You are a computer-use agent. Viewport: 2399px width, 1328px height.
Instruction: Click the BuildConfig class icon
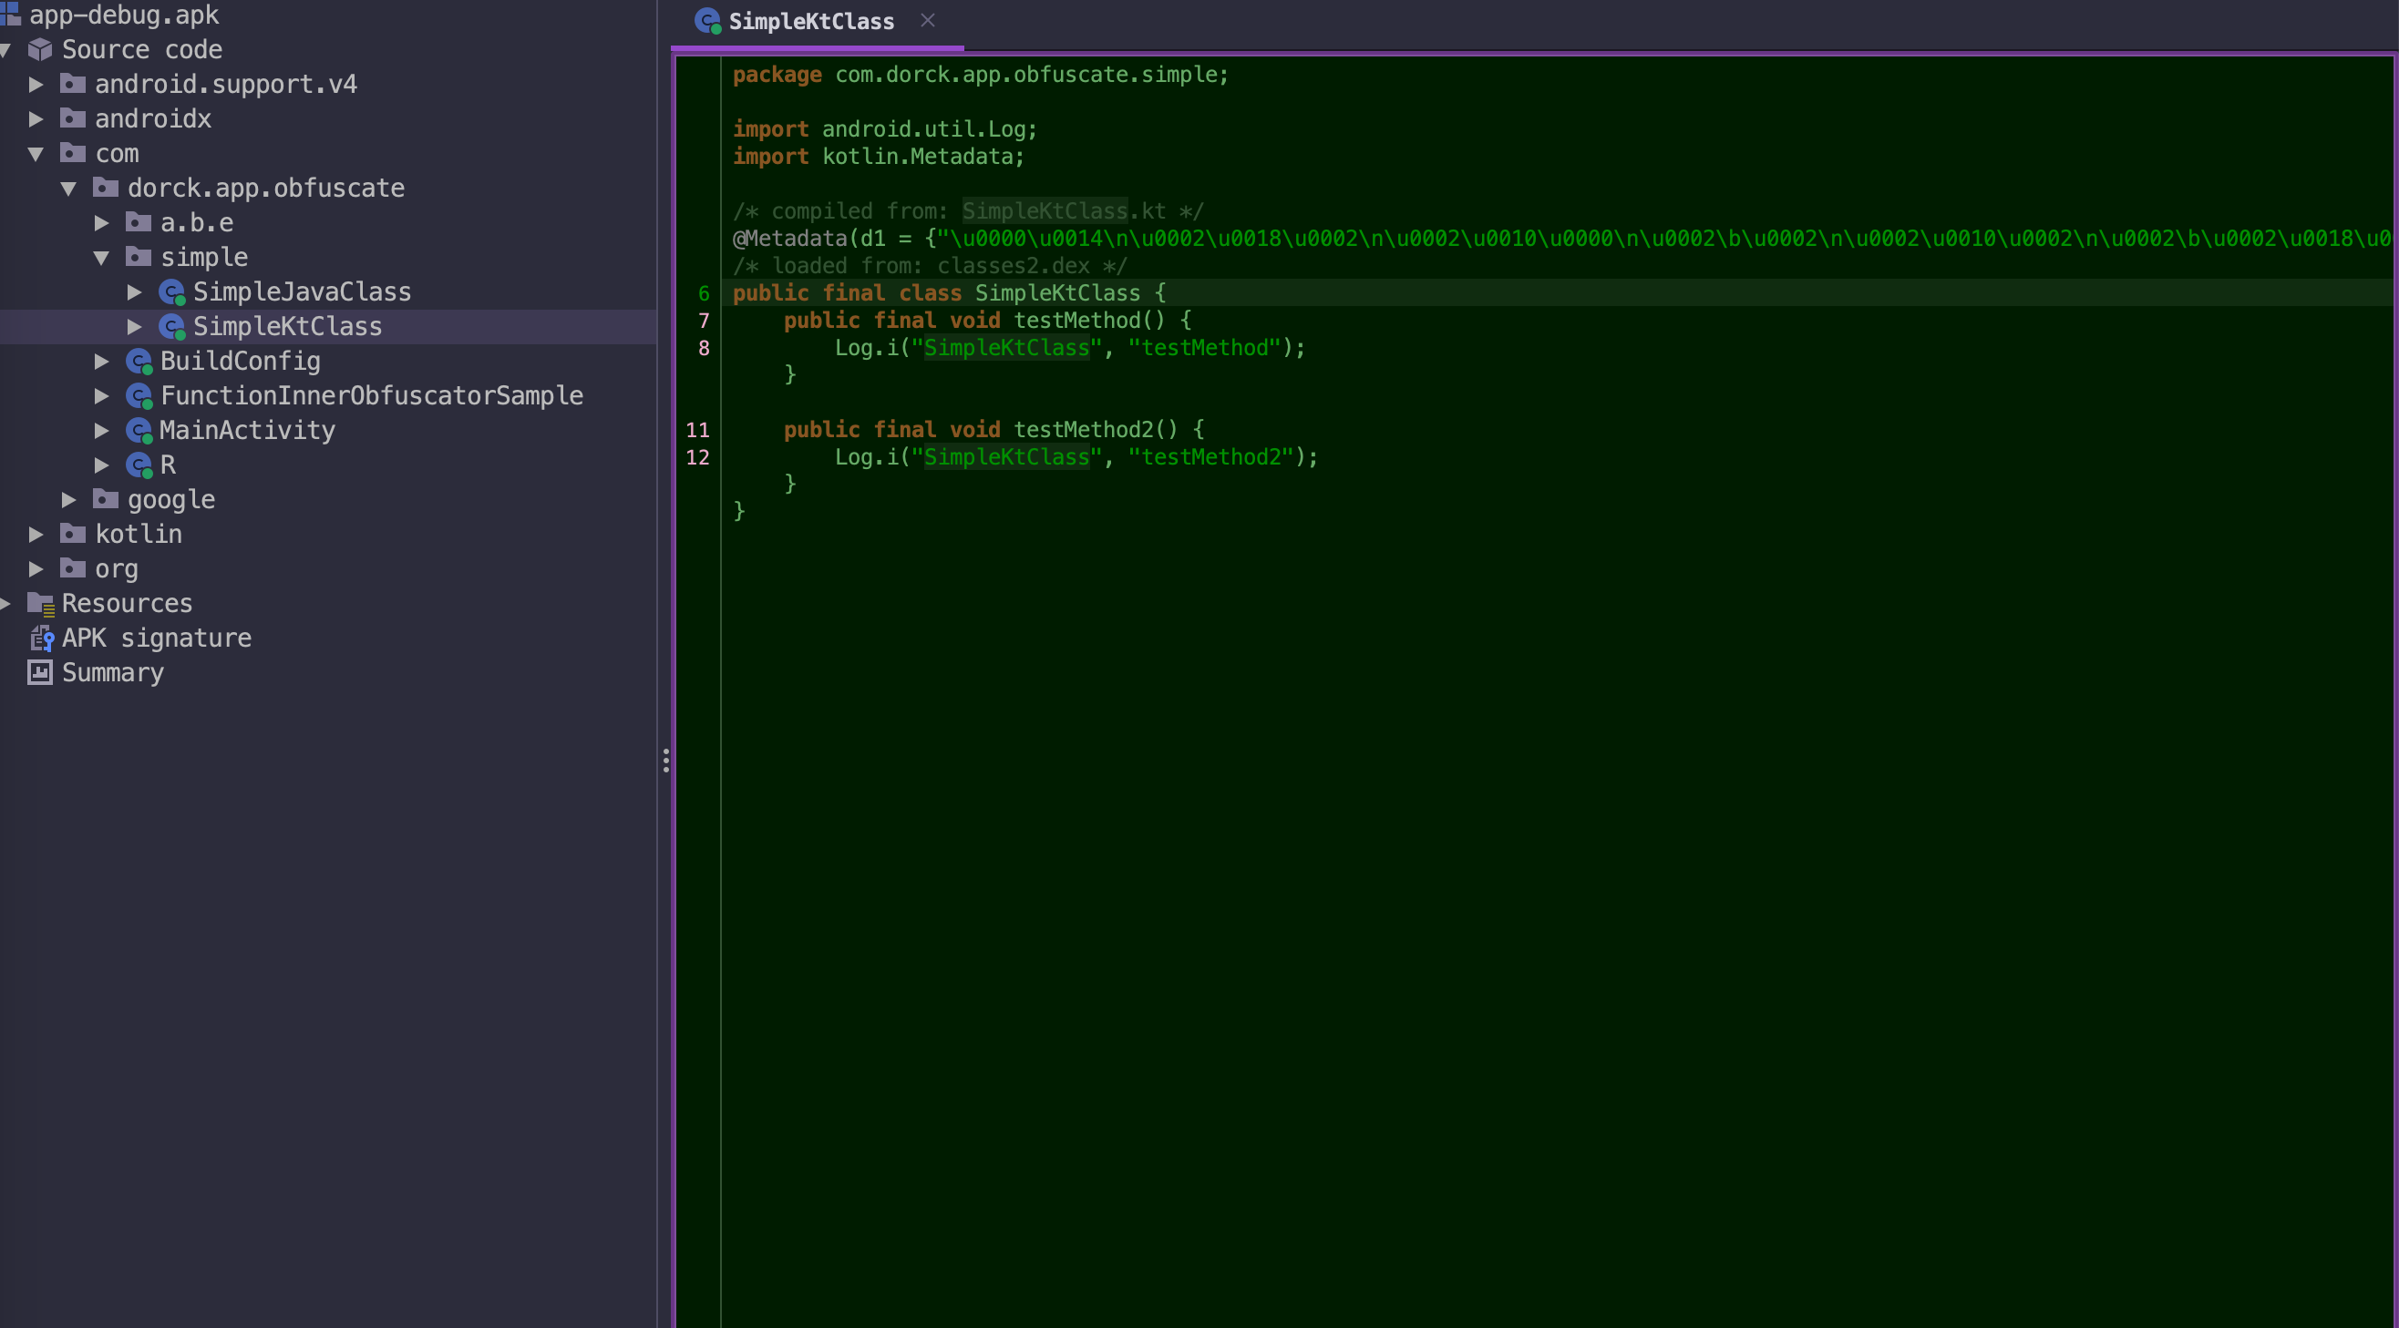pyautogui.click(x=139, y=361)
